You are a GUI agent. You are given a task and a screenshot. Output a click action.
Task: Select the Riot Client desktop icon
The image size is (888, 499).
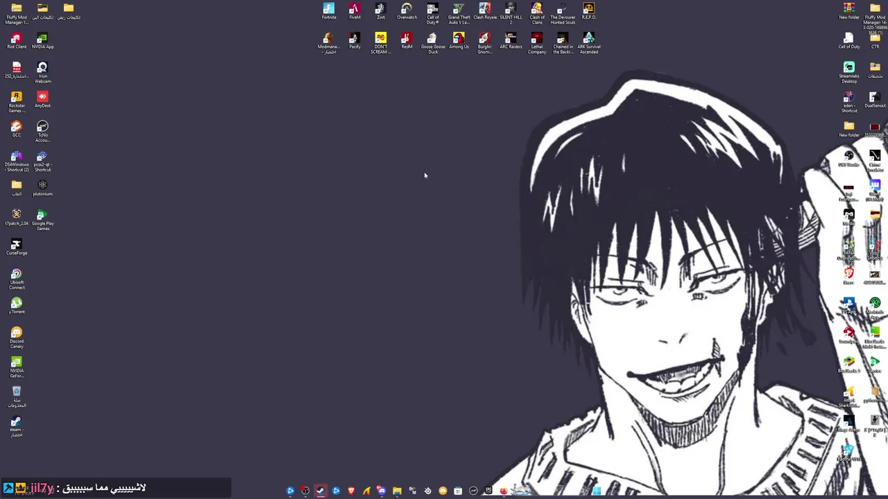coord(17,41)
